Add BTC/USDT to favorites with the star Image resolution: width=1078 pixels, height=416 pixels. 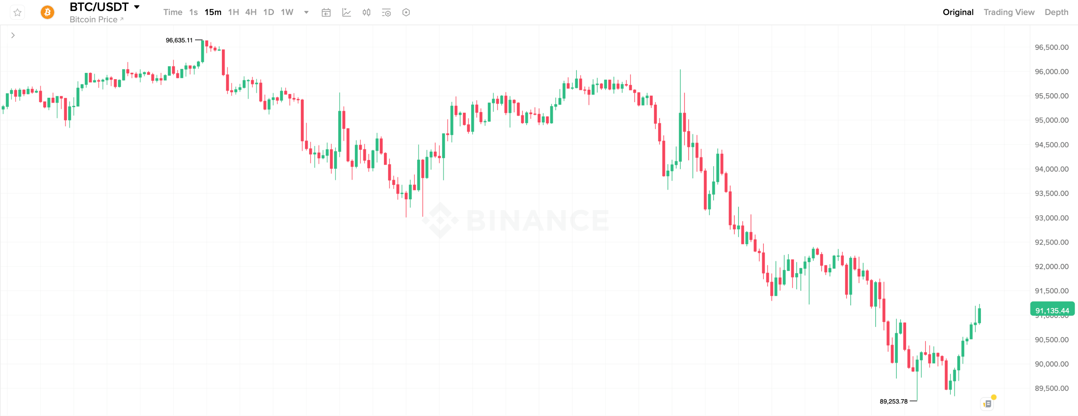[17, 12]
